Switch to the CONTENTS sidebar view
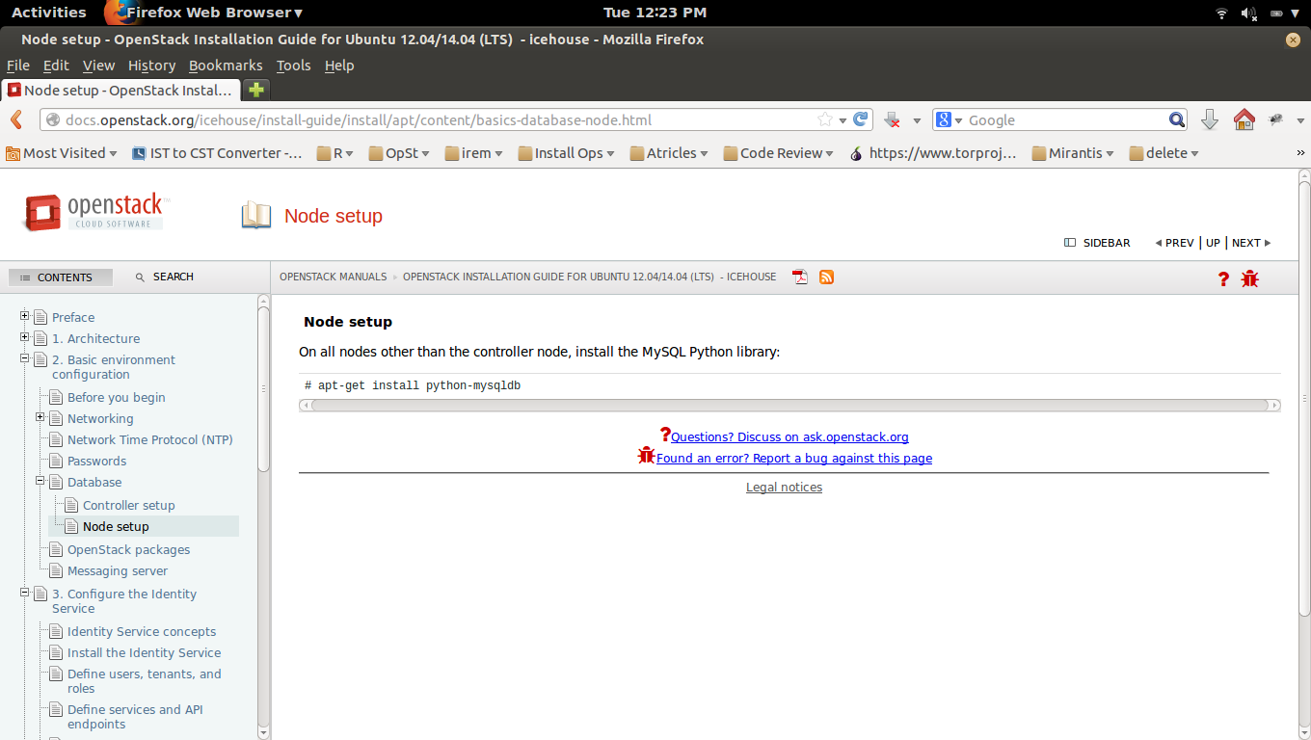1311x740 pixels. click(x=60, y=277)
